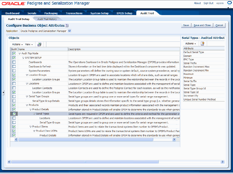233x174 pixels.
Task: Click the Attribute column header
Action: [x=204, y=48]
